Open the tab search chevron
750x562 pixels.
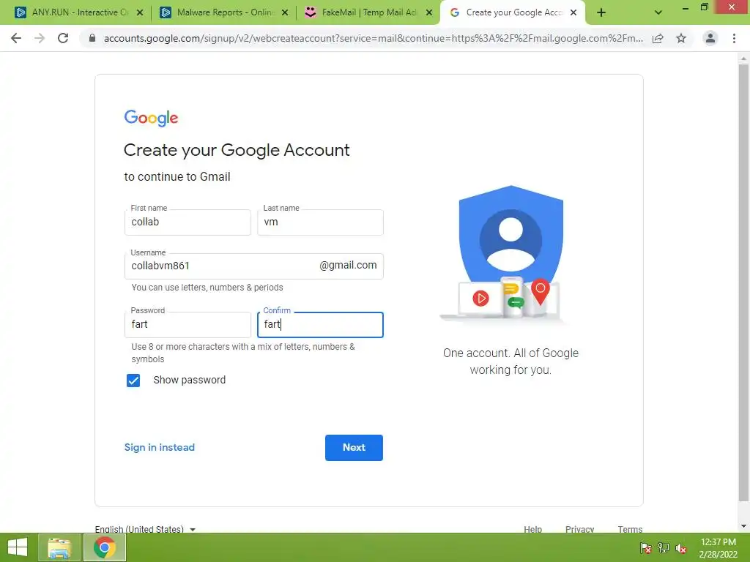coord(658,12)
